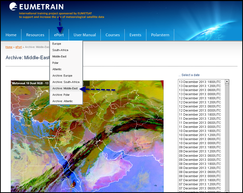Go to the Courses tab
243x193 pixels.
point(112,35)
